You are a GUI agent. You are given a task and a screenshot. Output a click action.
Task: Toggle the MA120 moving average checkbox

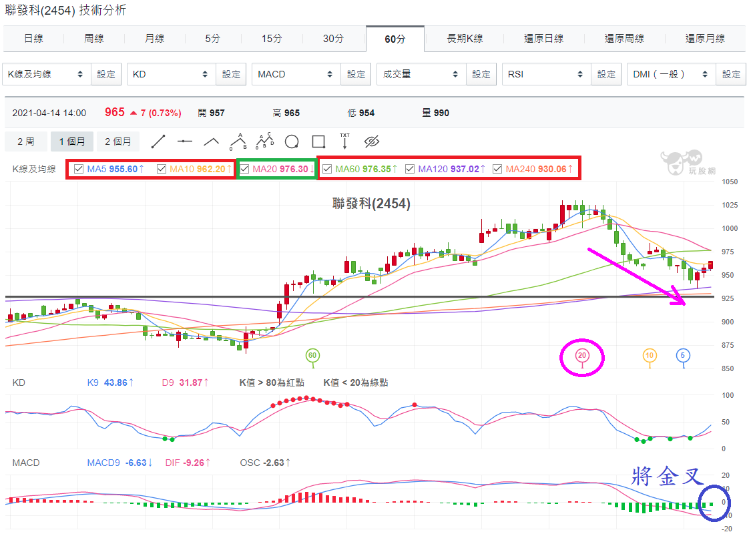pyautogui.click(x=410, y=169)
